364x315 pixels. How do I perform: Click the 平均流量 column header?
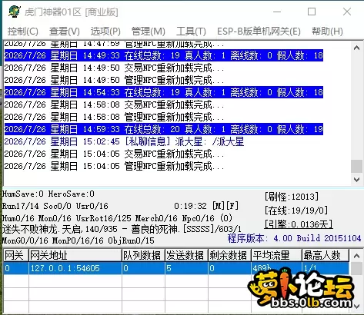pyautogui.click(x=276, y=255)
